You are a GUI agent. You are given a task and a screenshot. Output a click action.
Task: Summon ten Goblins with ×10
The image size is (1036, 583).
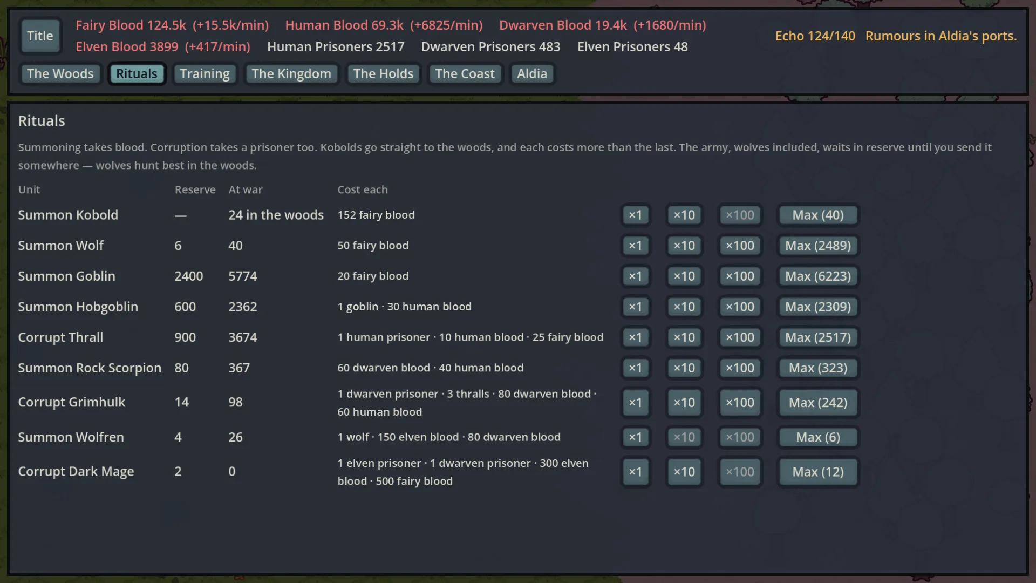tap(684, 276)
